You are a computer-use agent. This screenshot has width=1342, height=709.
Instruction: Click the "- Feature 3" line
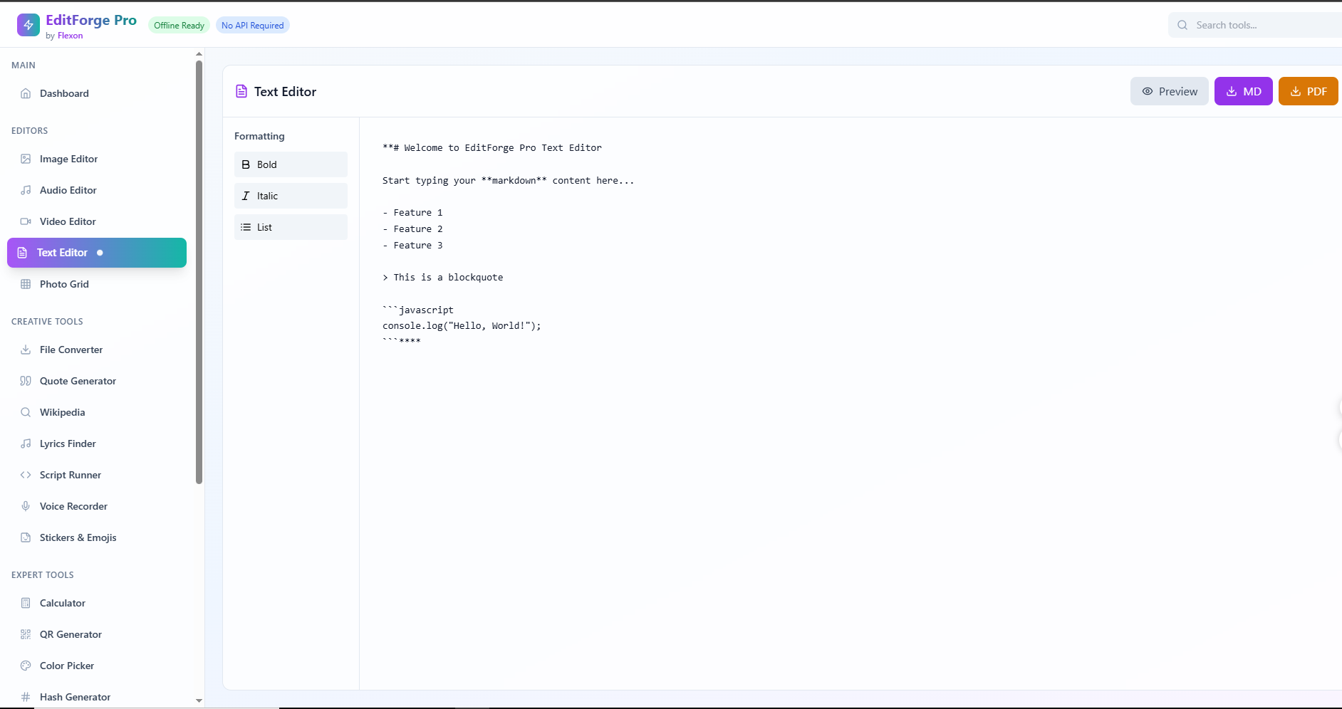click(412, 246)
